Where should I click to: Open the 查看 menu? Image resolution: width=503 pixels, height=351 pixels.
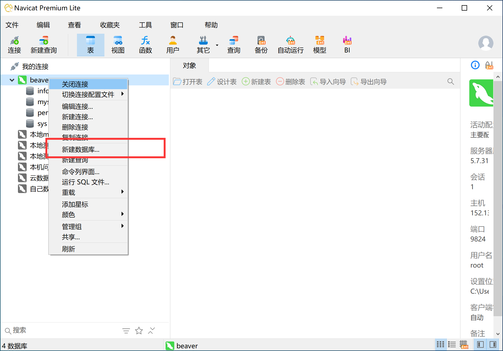click(x=74, y=25)
